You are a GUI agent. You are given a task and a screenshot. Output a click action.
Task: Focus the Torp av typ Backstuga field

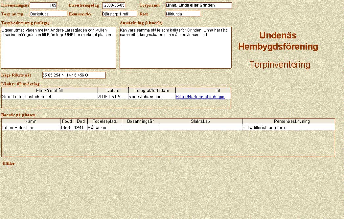[x=48, y=14]
